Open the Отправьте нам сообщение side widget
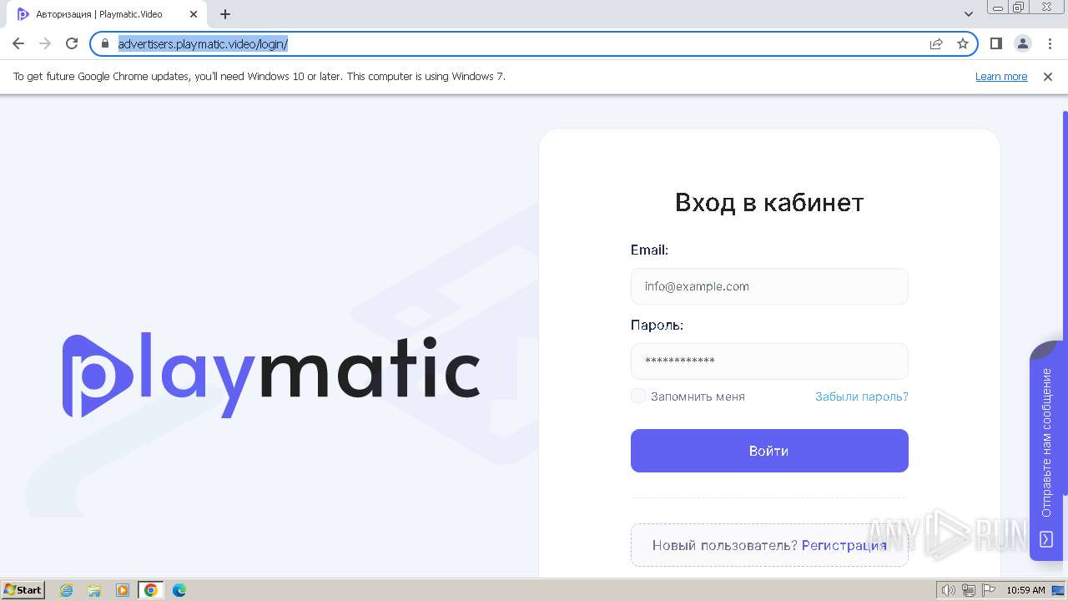The image size is (1068, 601). (1046, 449)
